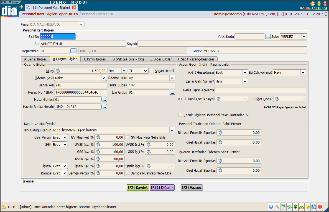The image size is (329, 212).
Task: Open the A.G.İ Hesaplansın dropdown
Action: tap(245, 73)
